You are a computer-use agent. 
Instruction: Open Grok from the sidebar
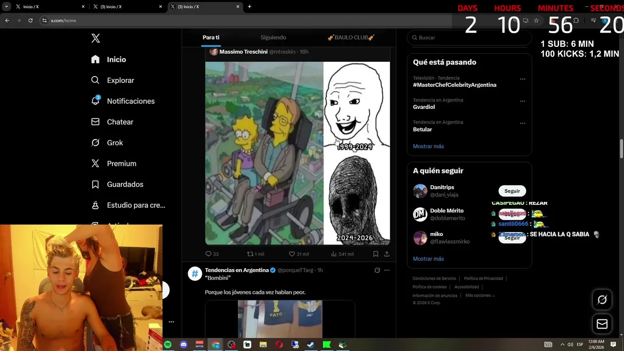(107, 143)
